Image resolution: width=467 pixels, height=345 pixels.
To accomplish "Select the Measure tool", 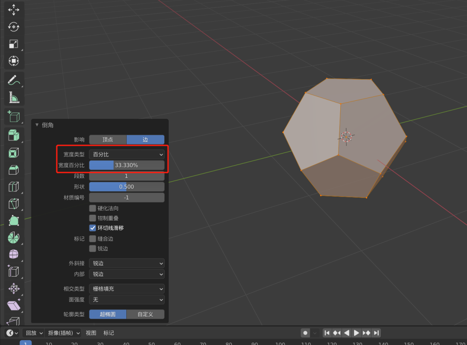I will tap(13, 97).
